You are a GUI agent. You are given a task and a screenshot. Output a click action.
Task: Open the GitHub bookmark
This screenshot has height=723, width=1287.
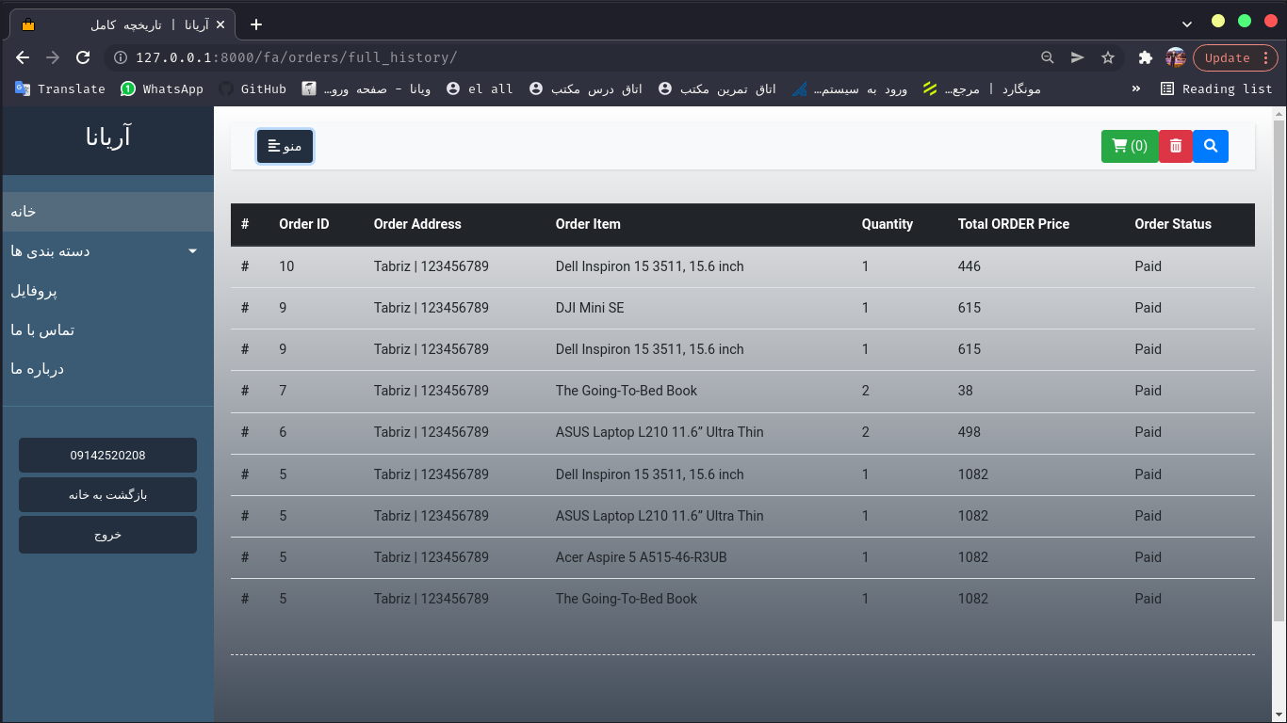coord(253,88)
